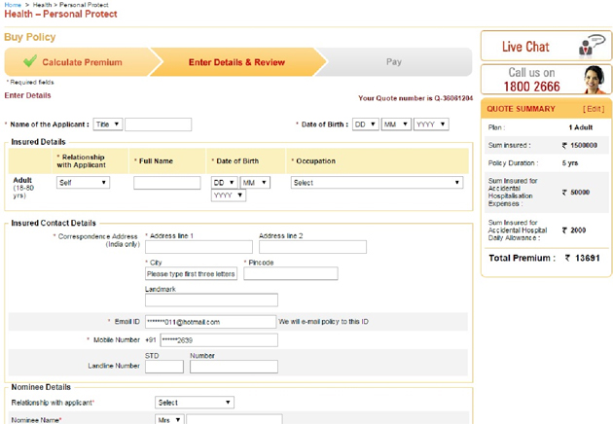Click Policy Duration 5 yrs value
This screenshot has height=424, width=613.
pyautogui.click(x=570, y=163)
